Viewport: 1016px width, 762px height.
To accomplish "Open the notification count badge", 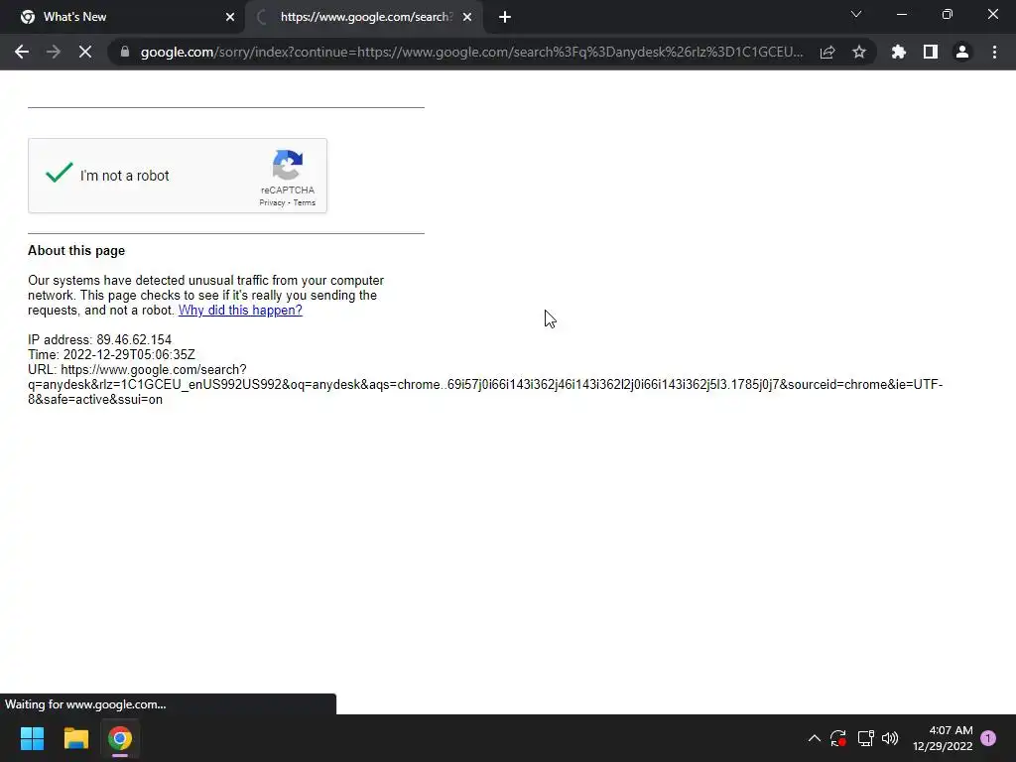I will pos(988,738).
